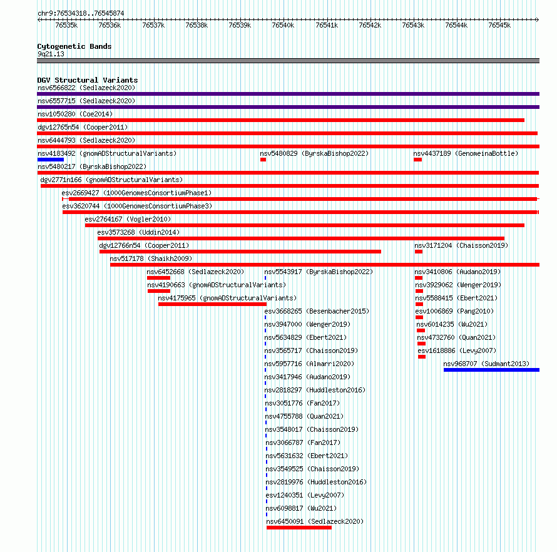This screenshot has width=557, height=552.
Task: Select dgv2771n166 (gnomADStructuralVariants) label
Action: point(111,180)
